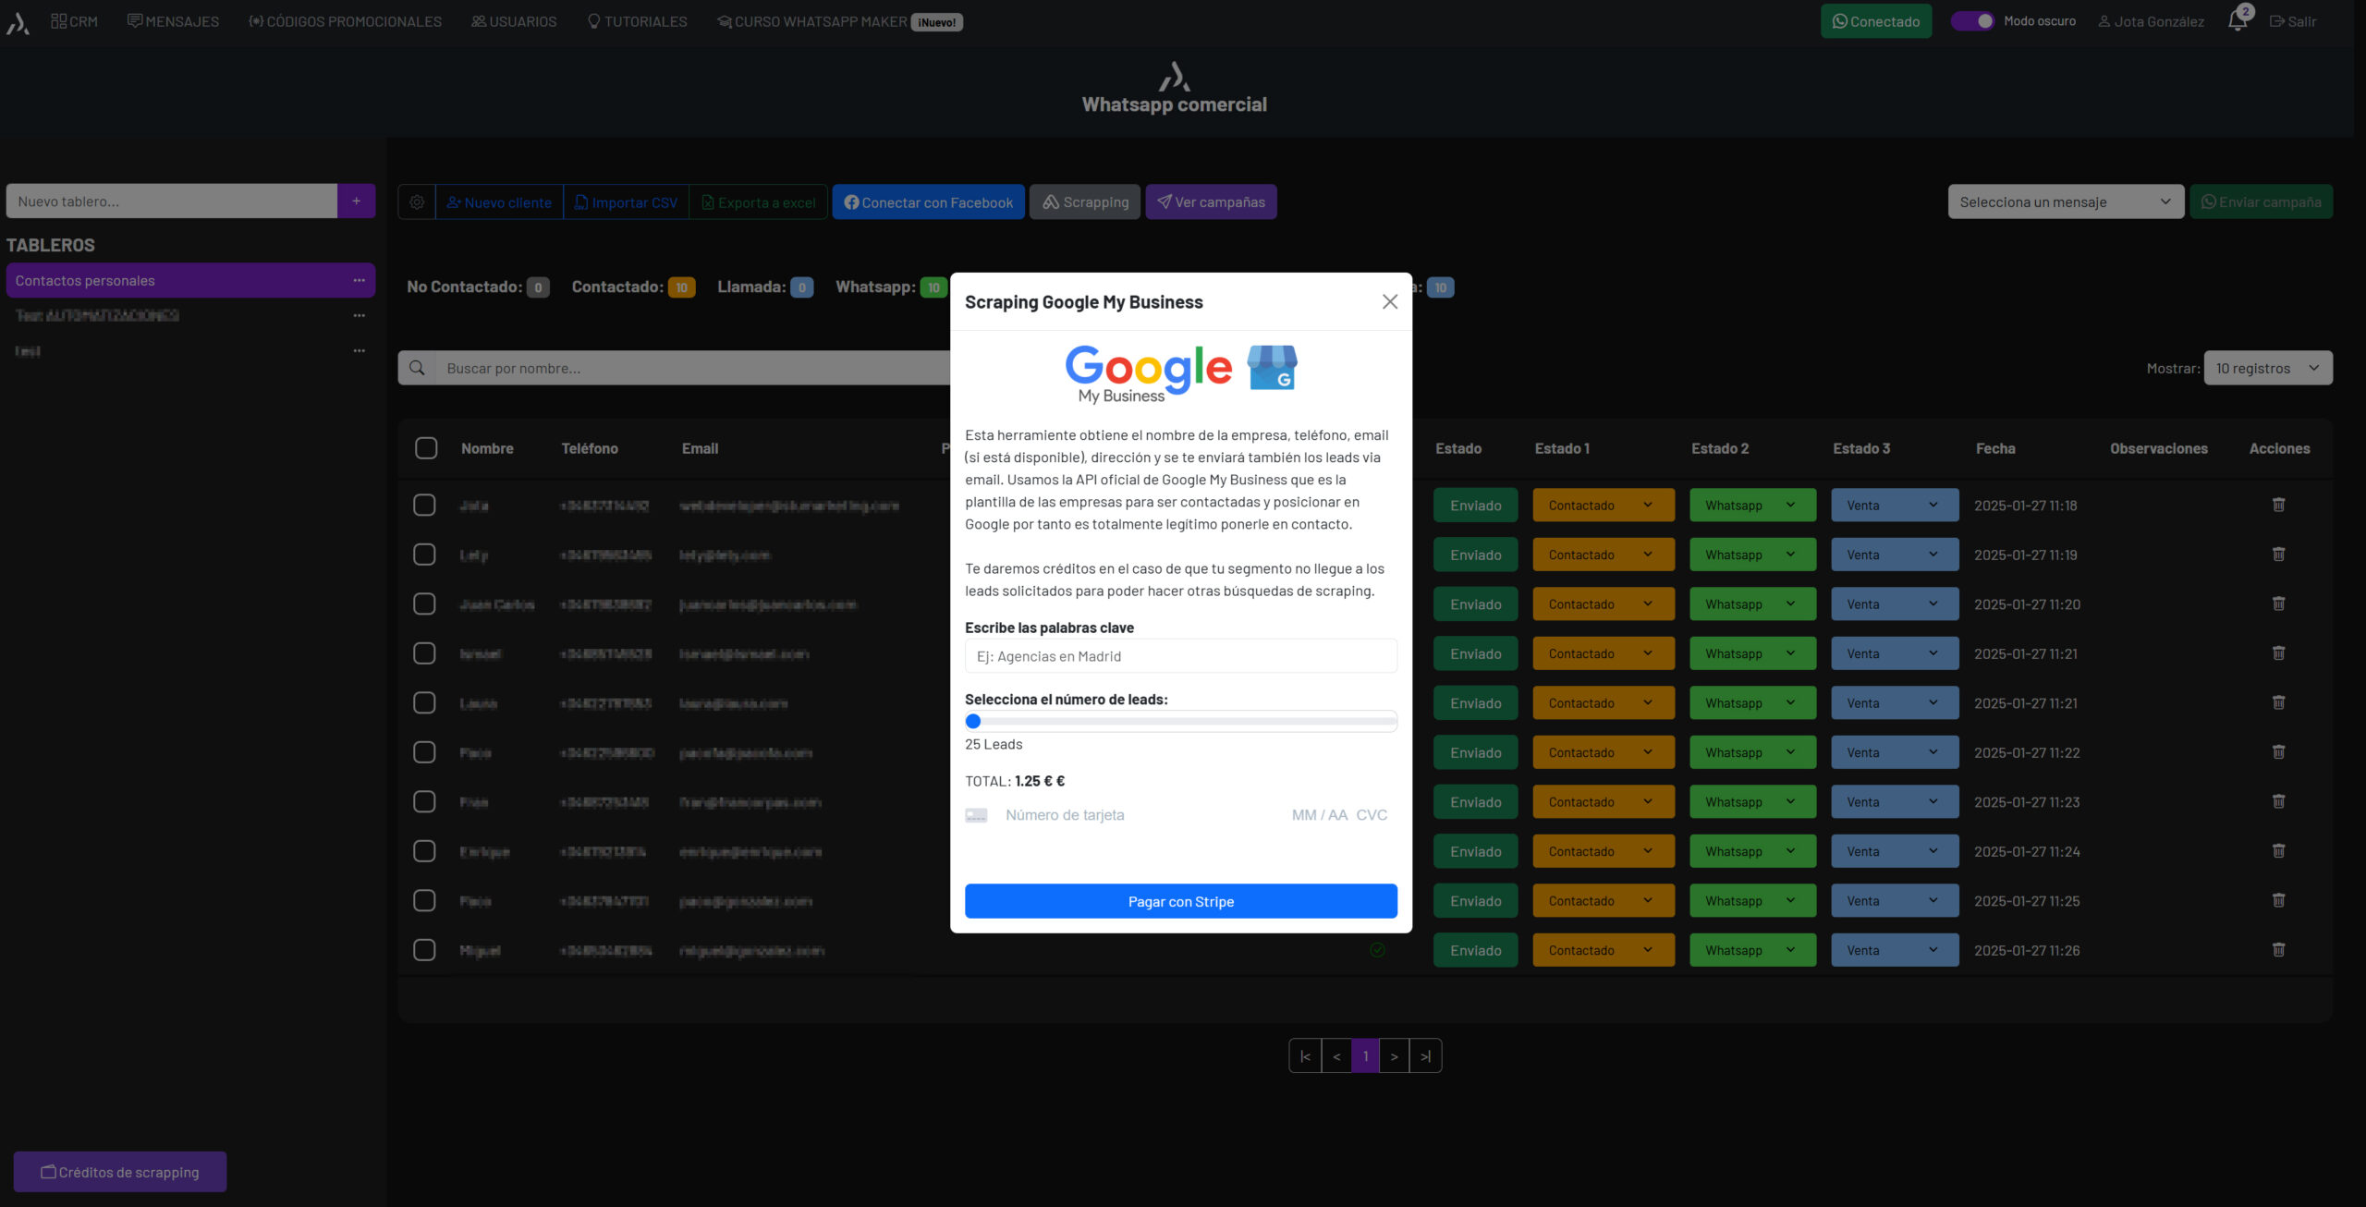Screen dimensions: 2366x1207
Task: Open options dots for Contactos personales
Action: point(359,281)
